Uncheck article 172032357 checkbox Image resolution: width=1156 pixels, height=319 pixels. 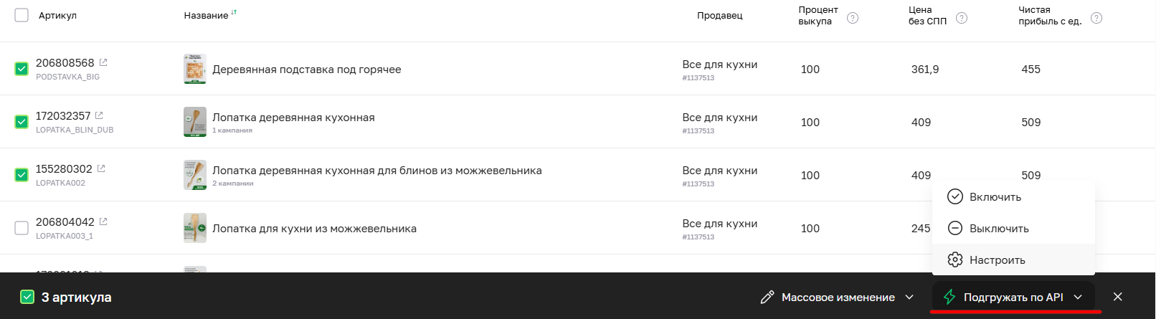click(x=22, y=122)
